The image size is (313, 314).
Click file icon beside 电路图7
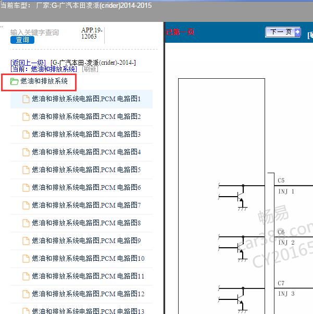(x=26, y=206)
